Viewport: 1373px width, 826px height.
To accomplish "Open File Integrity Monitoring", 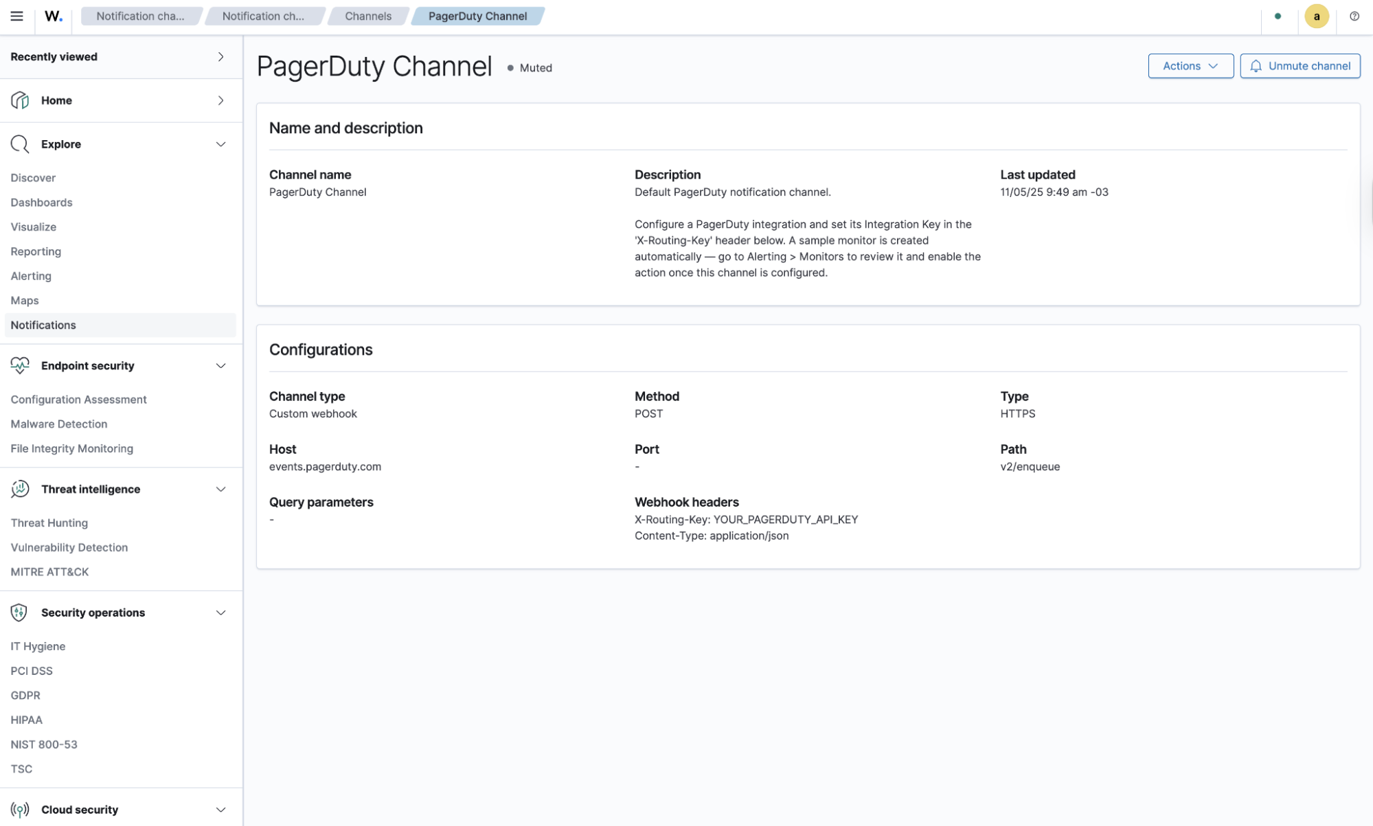I will [72, 448].
